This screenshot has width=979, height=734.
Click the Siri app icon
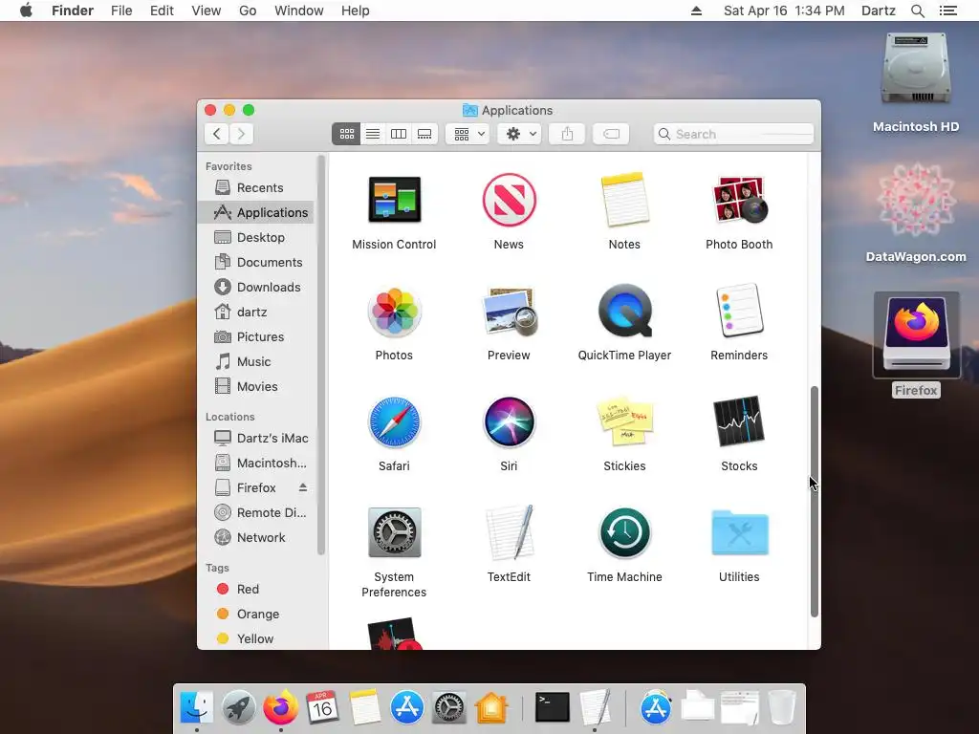coord(509,421)
